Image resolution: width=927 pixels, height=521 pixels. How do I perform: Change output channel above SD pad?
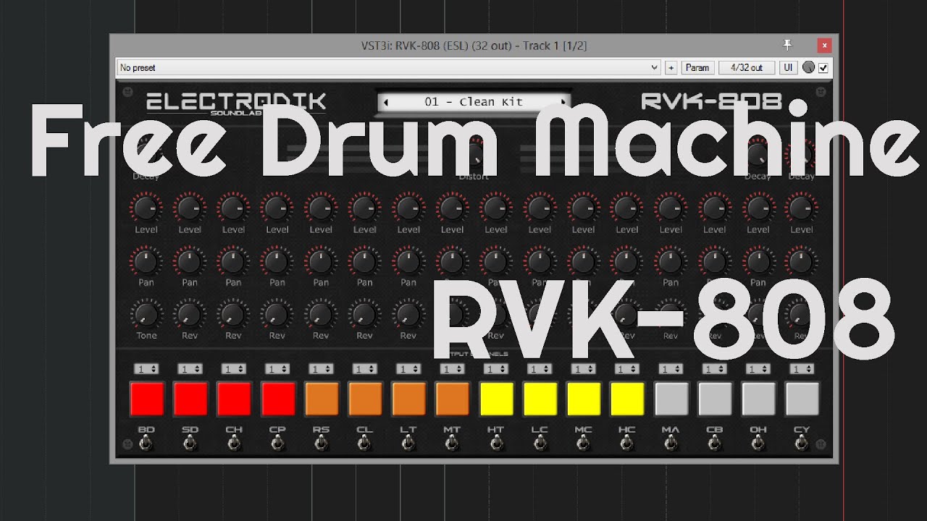tap(190, 368)
